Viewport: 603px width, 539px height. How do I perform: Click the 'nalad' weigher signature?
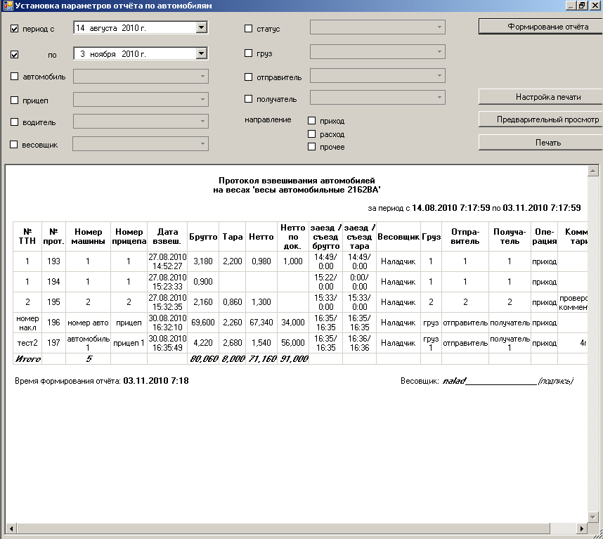[x=454, y=381]
